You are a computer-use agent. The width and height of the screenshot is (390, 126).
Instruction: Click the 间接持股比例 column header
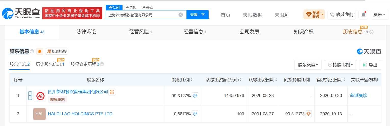click(297, 80)
